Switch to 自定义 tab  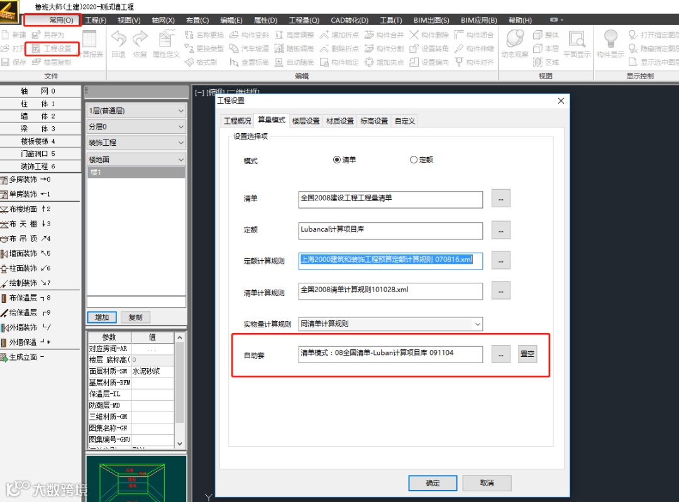click(405, 121)
